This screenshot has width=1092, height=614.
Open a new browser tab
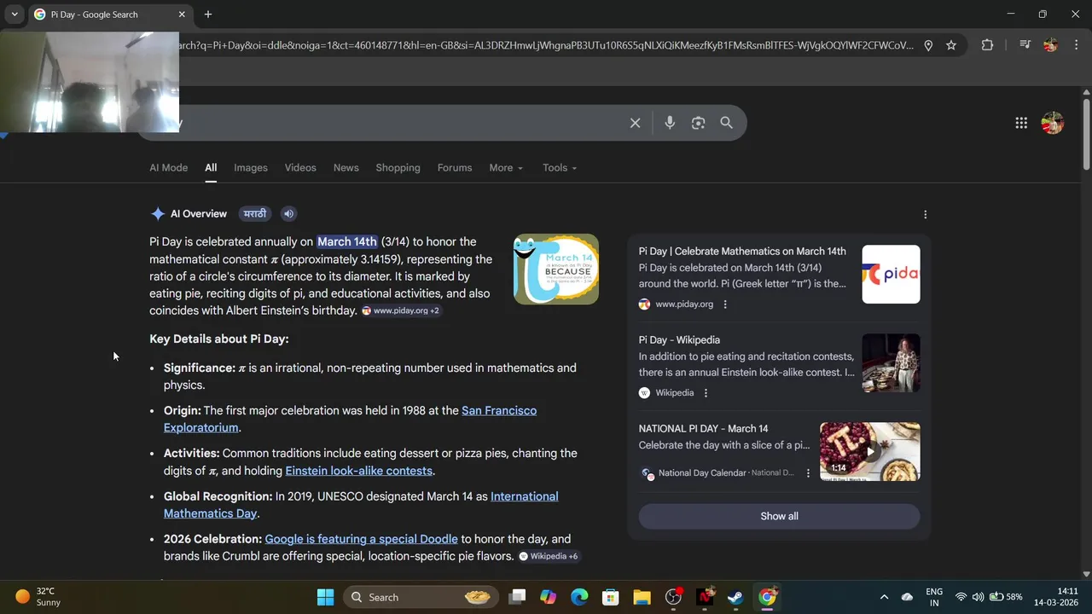[x=208, y=14]
